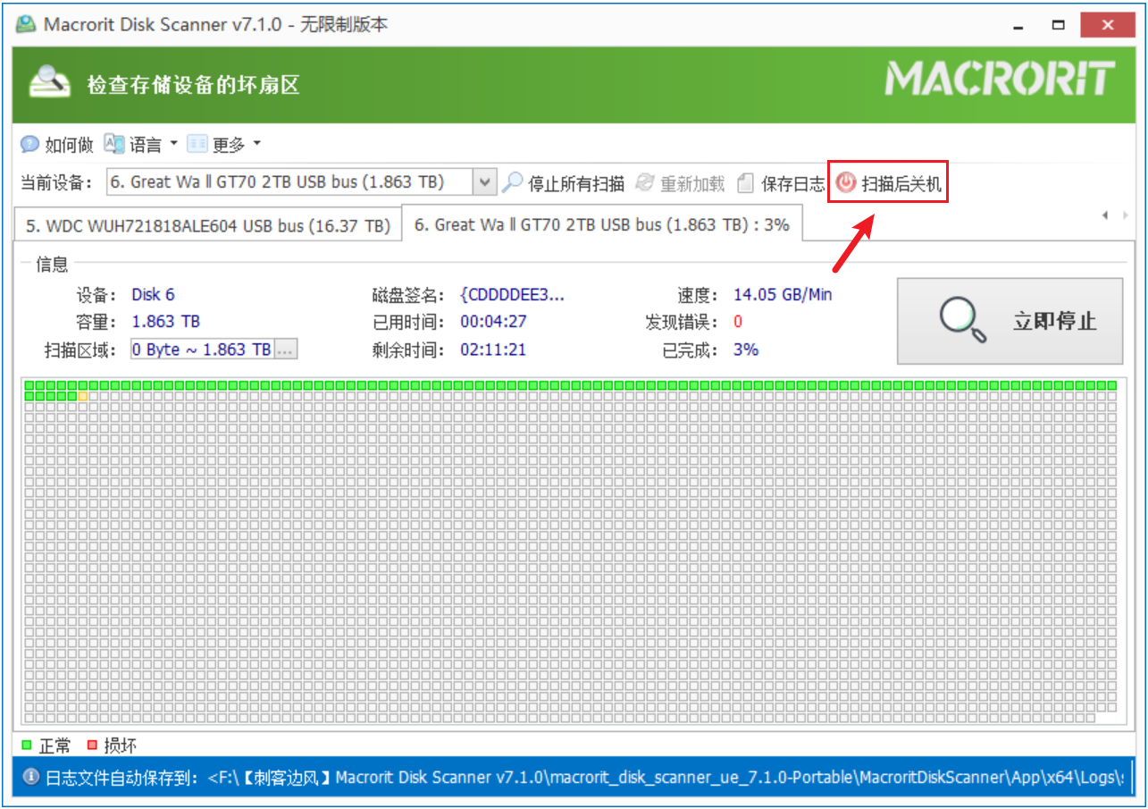Maximize the Macrorit Disk Scanner window
The height and width of the screenshot is (809, 1148).
(x=1059, y=24)
